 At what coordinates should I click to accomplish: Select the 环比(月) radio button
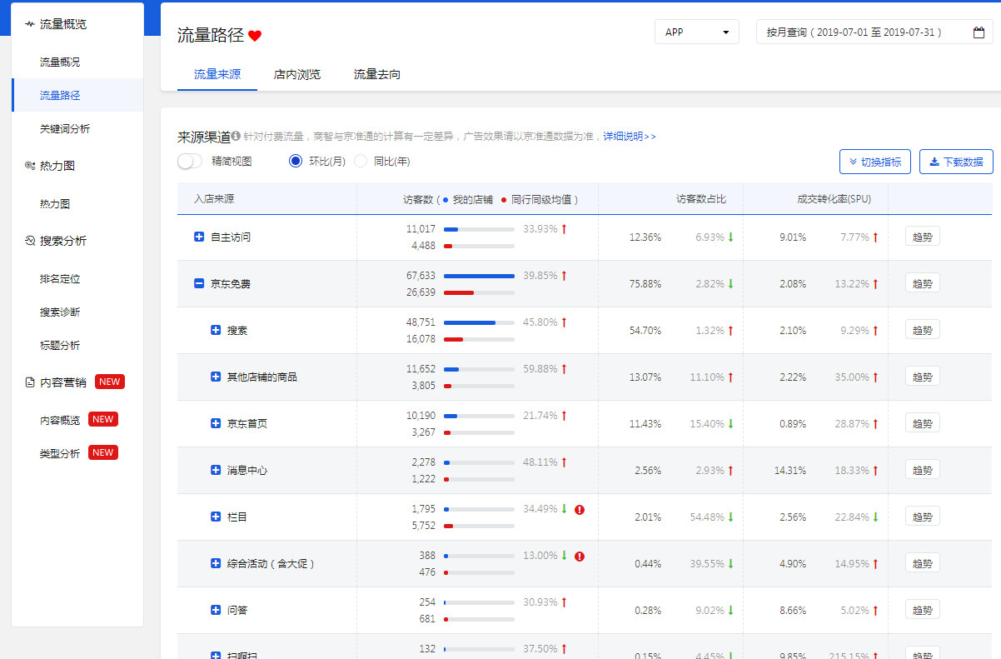tap(295, 161)
